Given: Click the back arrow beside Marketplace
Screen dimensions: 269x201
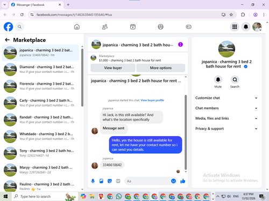Looking at the screenshot, I should (x=7, y=40).
